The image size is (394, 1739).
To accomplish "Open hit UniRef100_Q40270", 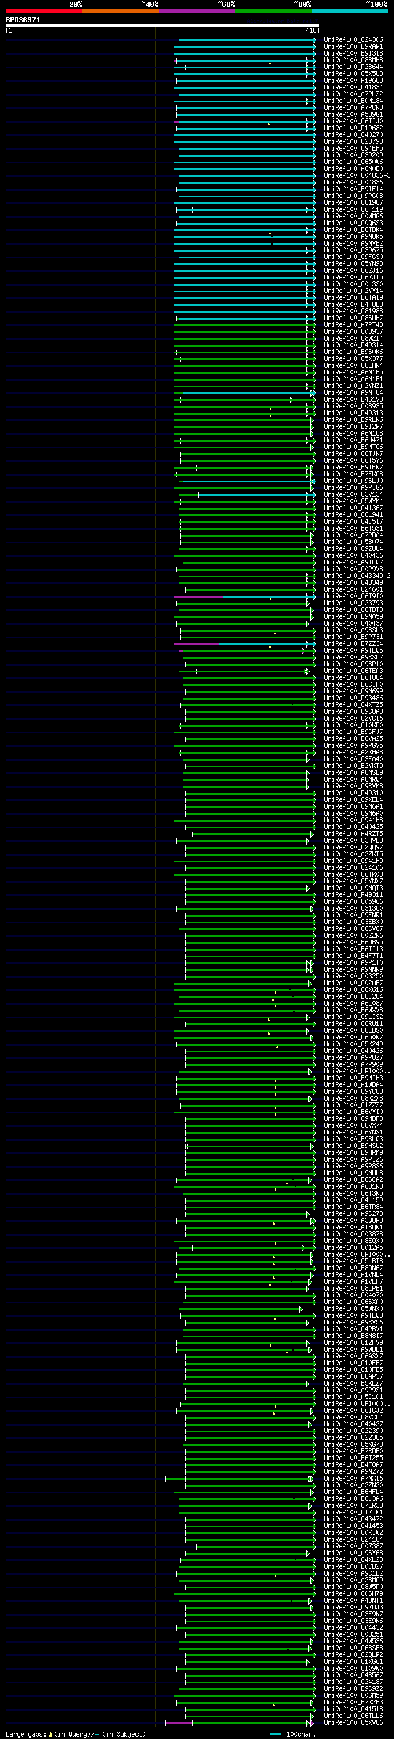I will (x=353, y=135).
